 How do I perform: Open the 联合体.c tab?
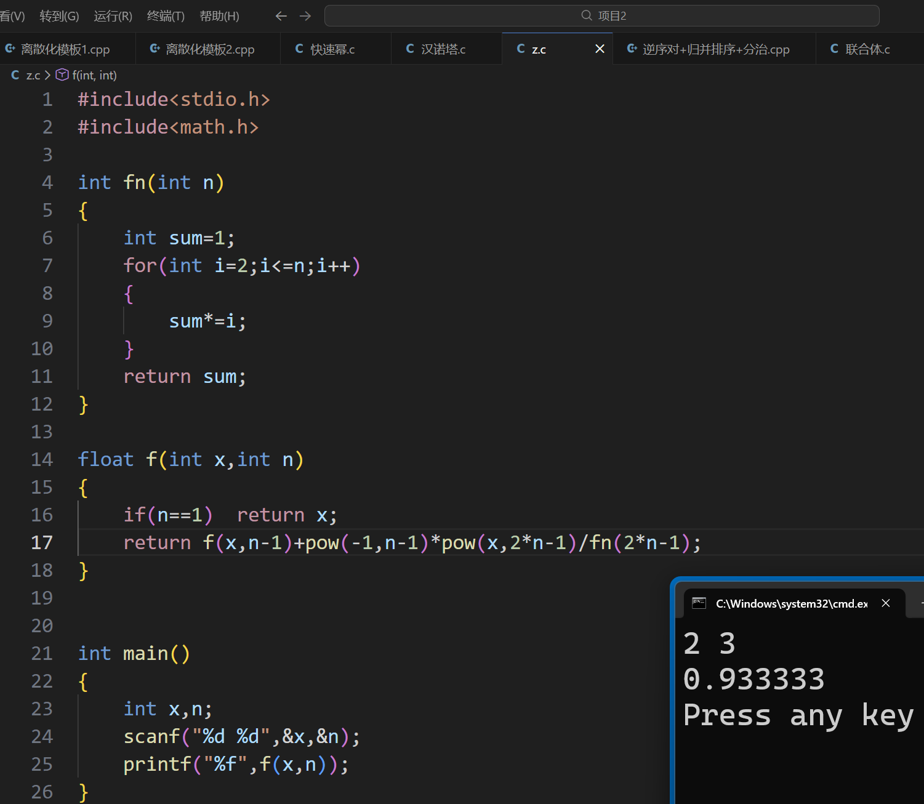click(869, 49)
